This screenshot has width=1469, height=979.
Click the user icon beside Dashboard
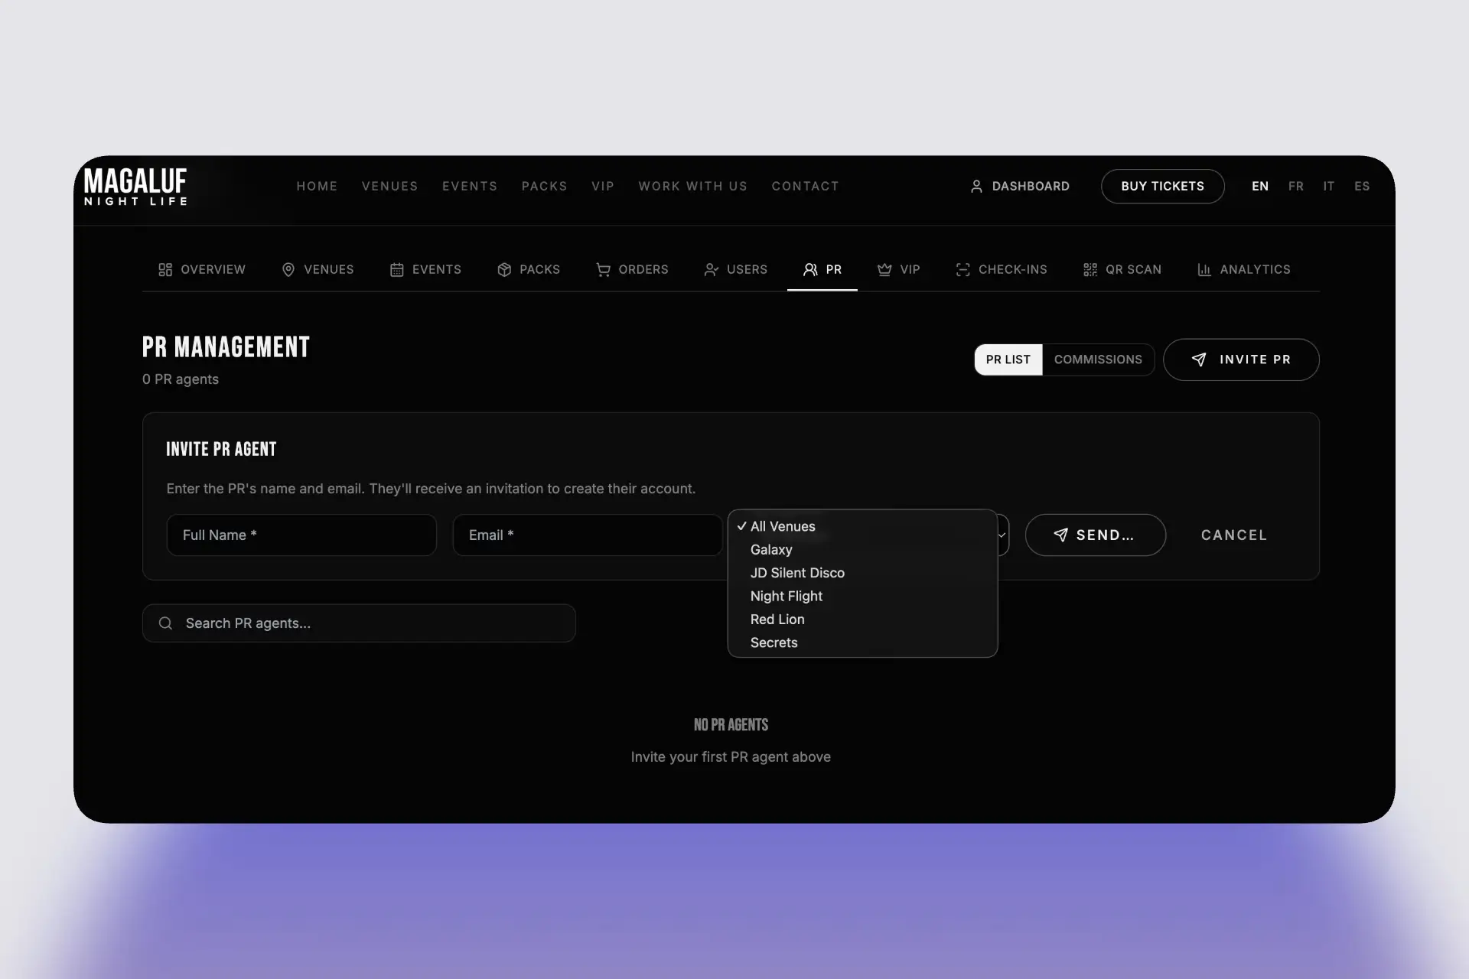click(x=976, y=187)
